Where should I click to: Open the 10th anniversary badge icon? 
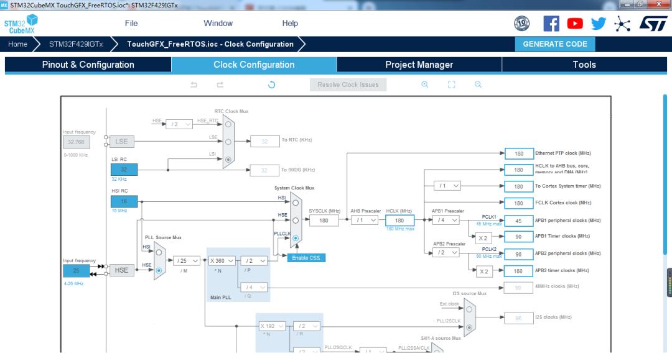521,23
